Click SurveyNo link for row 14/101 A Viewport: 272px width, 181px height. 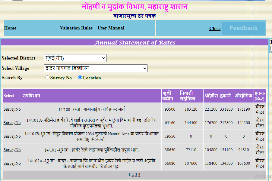coord(12,123)
